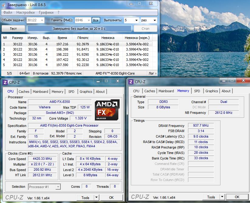This screenshot has width=250, height=203.
Task: Toggle the Вся memory button
Action: (96, 20)
